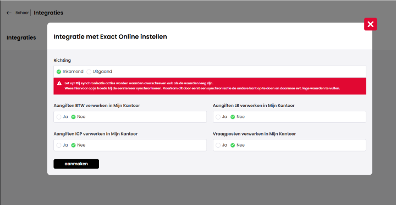Viewport: 396px width, 205px height.
Task: Choose Nee for Aangiften ICP verwerken
Action: click(74, 145)
